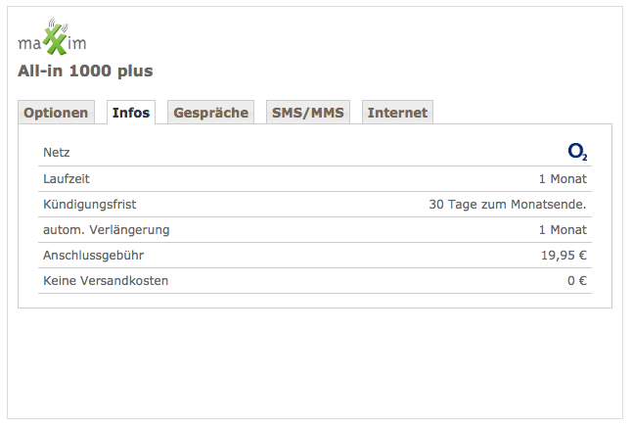This screenshot has height=427, width=632.
Task: Select the Anschlussgebühr row label
Action: point(94,256)
